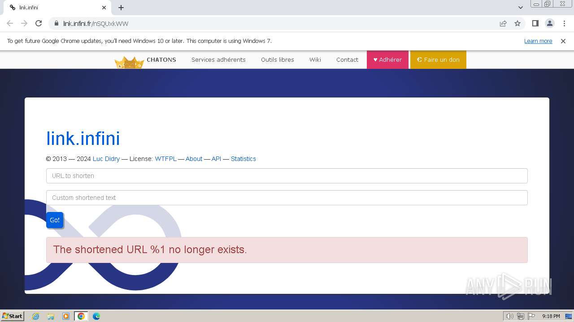Launch Microsoft Edge from taskbar
Viewport: 574px width, 322px height.
(96, 316)
